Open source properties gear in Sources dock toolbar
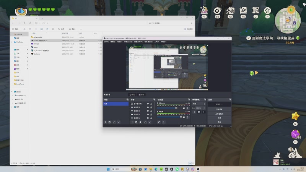 point(140,122)
